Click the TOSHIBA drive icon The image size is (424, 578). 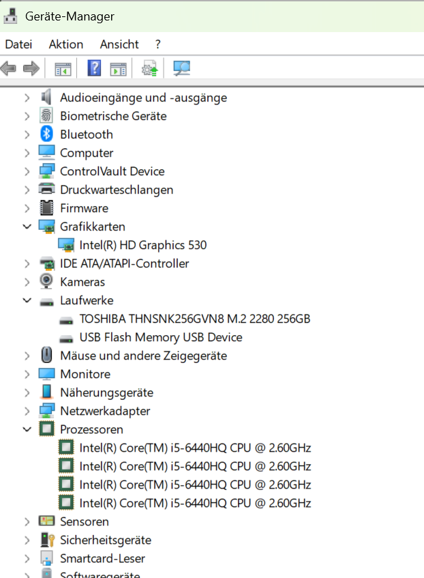(x=66, y=321)
